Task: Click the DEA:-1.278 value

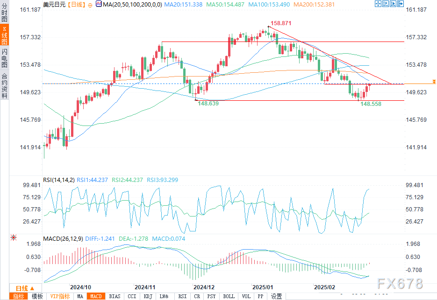Action: tap(134, 238)
